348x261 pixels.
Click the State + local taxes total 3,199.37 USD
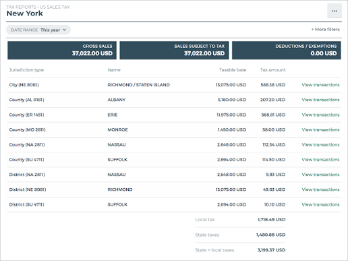271,250
